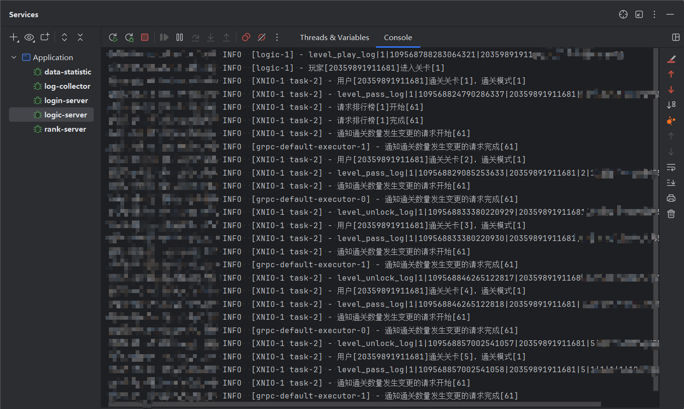Select the Console tab
This screenshot has height=409, width=684.
click(398, 37)
